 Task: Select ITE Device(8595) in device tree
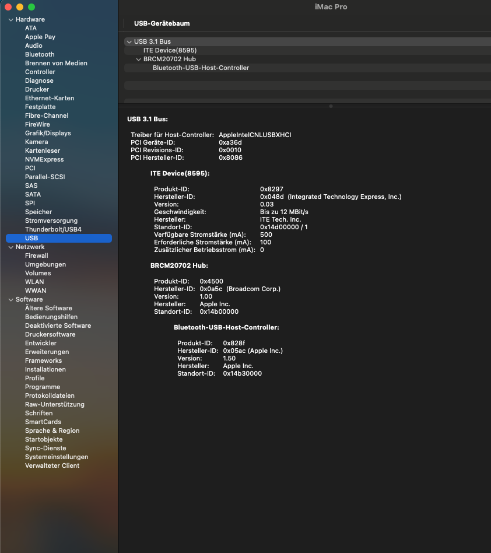pyautogui.click(x=170, y=50)
